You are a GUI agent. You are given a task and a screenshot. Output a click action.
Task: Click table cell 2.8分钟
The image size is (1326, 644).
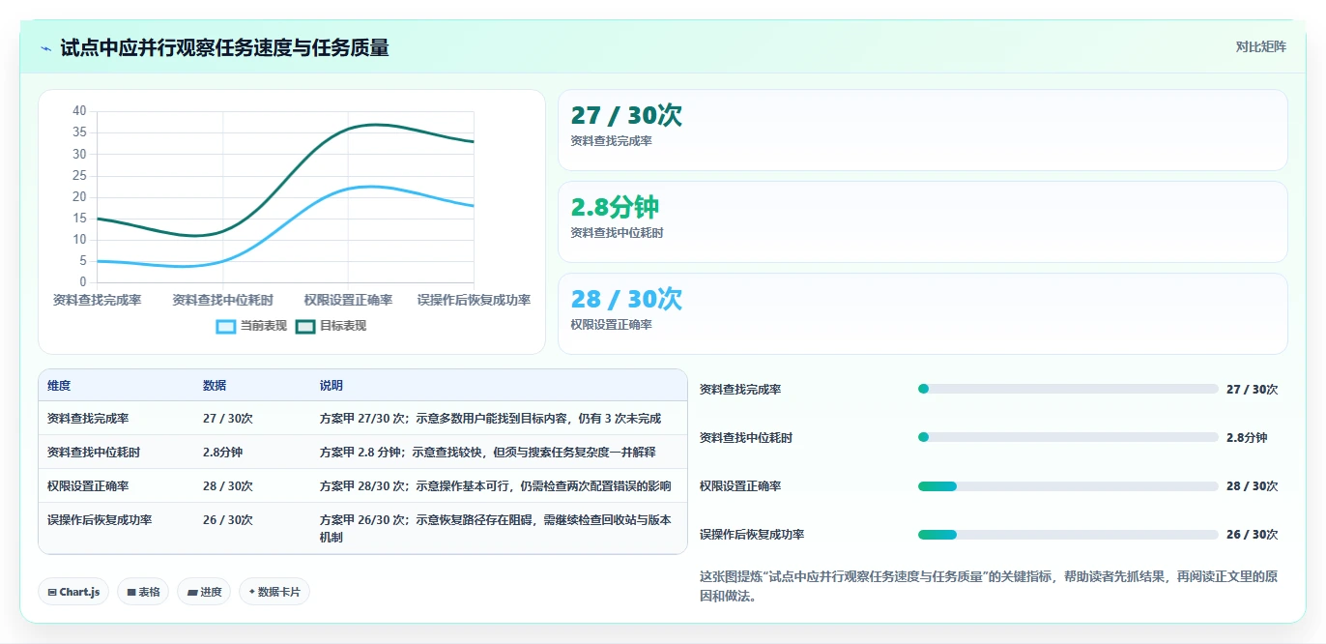222,452
